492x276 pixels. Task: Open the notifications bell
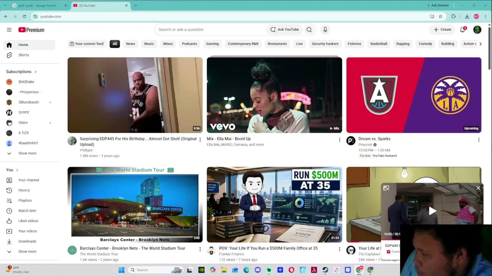click(x=463, y=30)
